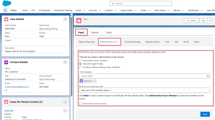
Task: Expand the Dashboards navigation chevron
Action: click(201, 10)
